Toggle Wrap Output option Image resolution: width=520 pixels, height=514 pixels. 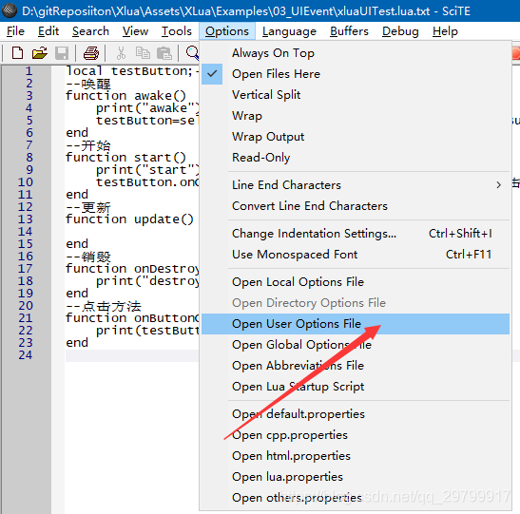pos(356,137)
